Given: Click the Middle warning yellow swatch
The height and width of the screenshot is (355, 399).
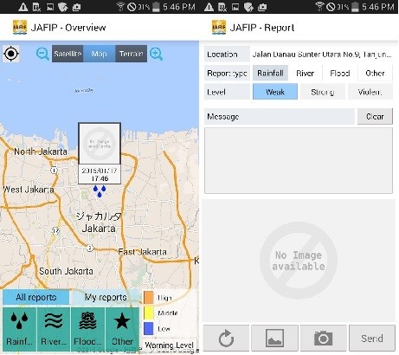Looking at the screenshot, I should [149, 313].
